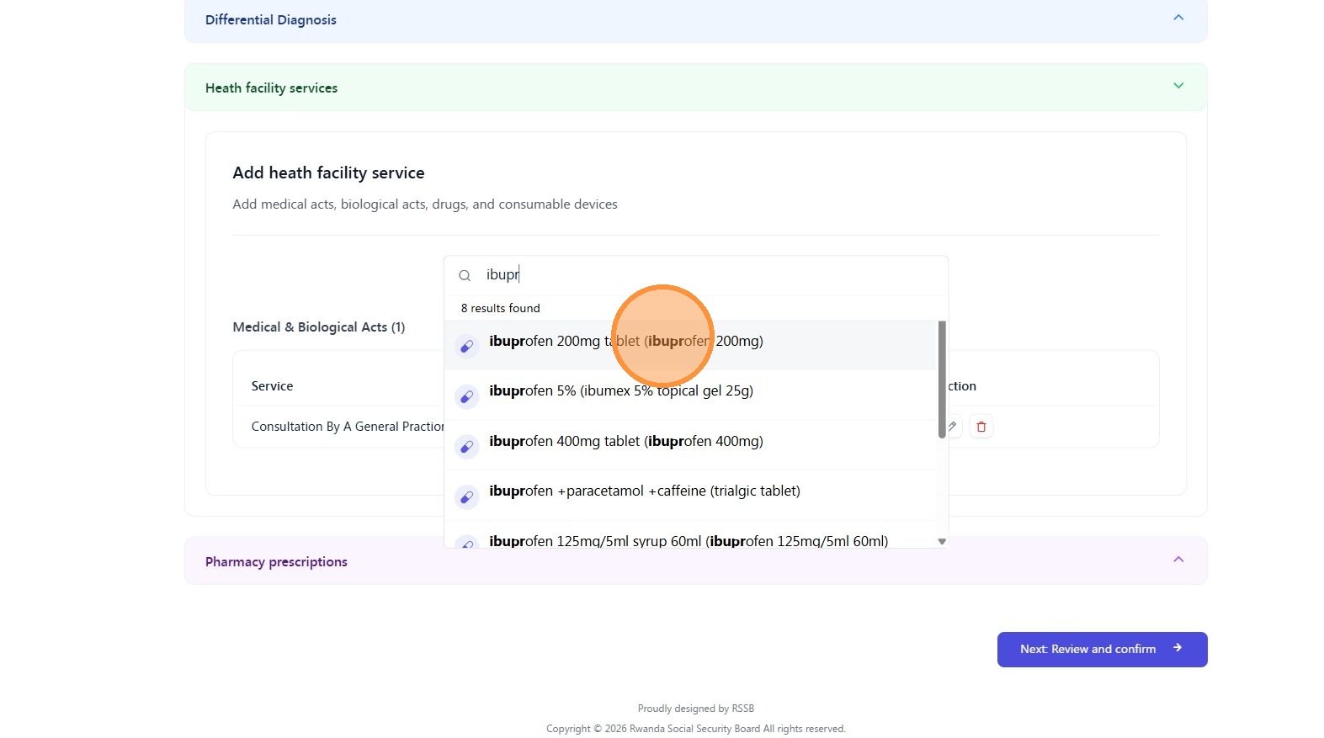Click the Consultation By A General Practitioner row text
Image resolution: width=1324 pixels, height=738 pixels.
[x=348, y=427]
